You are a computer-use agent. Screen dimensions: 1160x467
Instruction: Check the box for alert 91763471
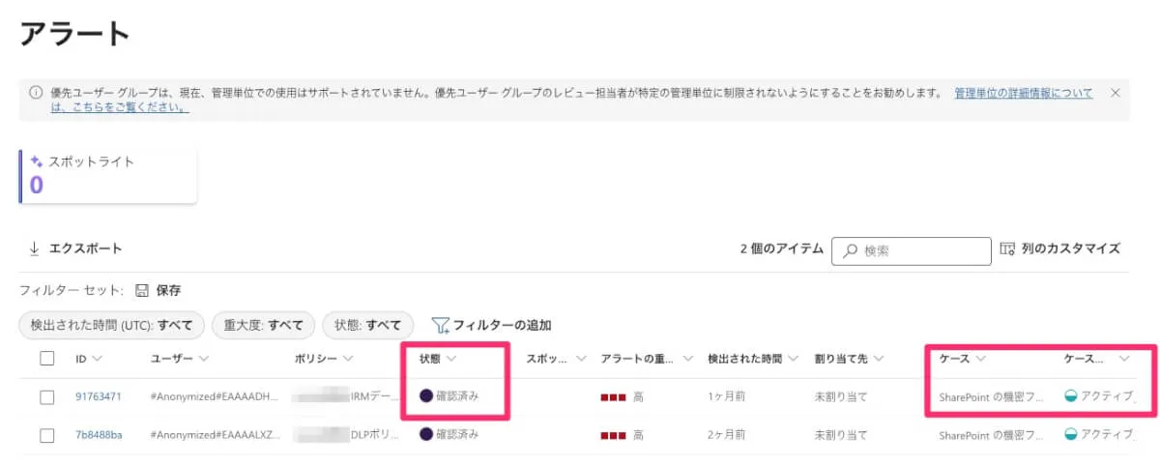47,396
